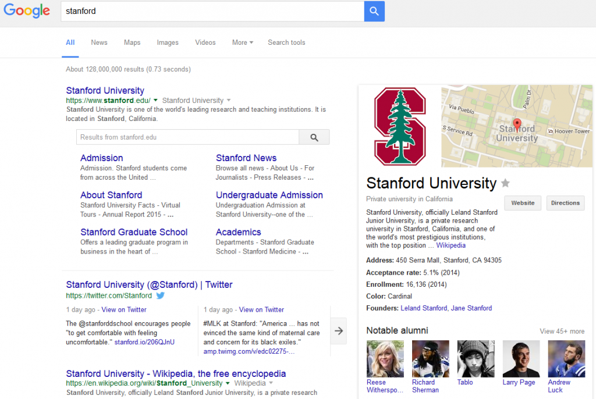This screenshot has width=596, height=399.
Task: Open View 45+ more notable alumni
Action: point(562,331)
